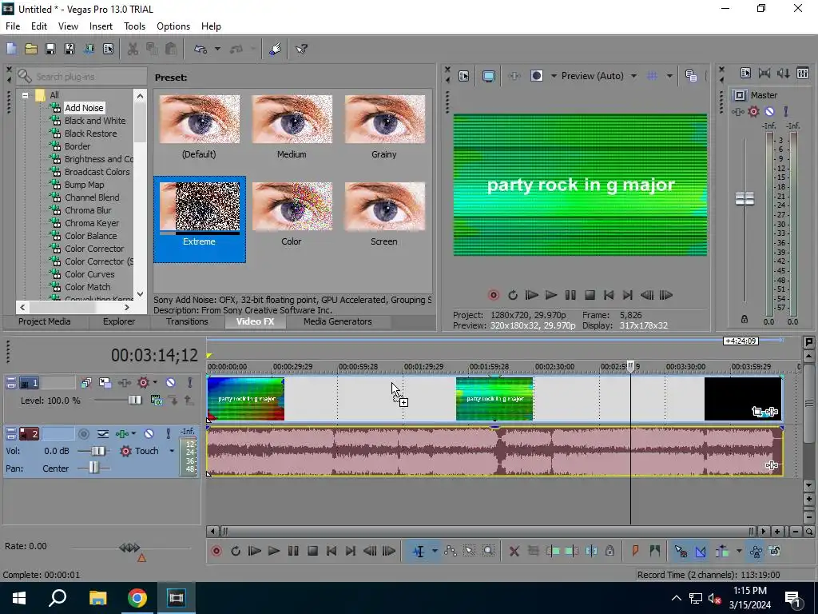The width and height of the screenshot is (818, 614).
Task: Open Video Preview project properties icon
Action: tap(464, 76)
